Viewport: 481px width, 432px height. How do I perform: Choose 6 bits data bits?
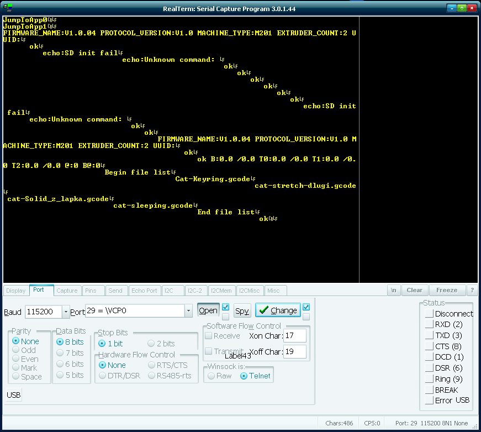pyautogui.click(x=70, y=364)
